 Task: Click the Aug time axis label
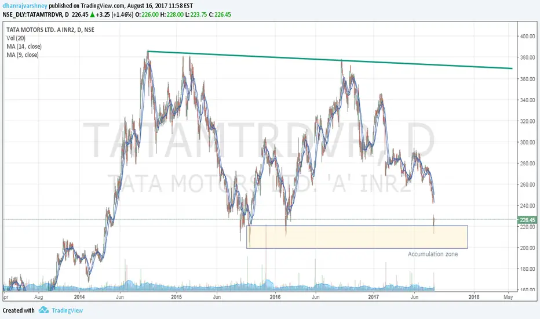coord(39,296)
